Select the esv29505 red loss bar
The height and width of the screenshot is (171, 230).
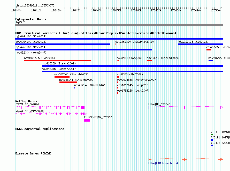click(209, 50)
